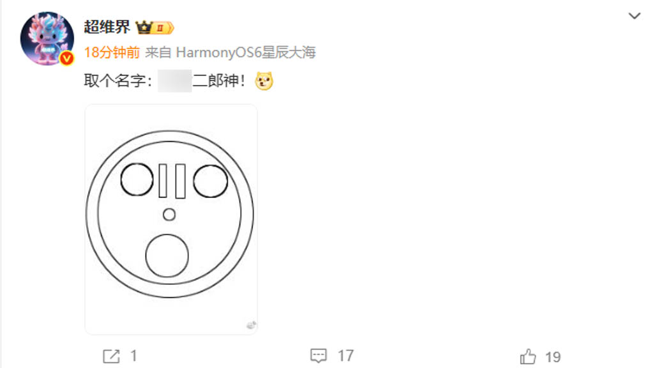Open the 超维界 username link
The width and height of the screenshot is (654, 368).
107,27
